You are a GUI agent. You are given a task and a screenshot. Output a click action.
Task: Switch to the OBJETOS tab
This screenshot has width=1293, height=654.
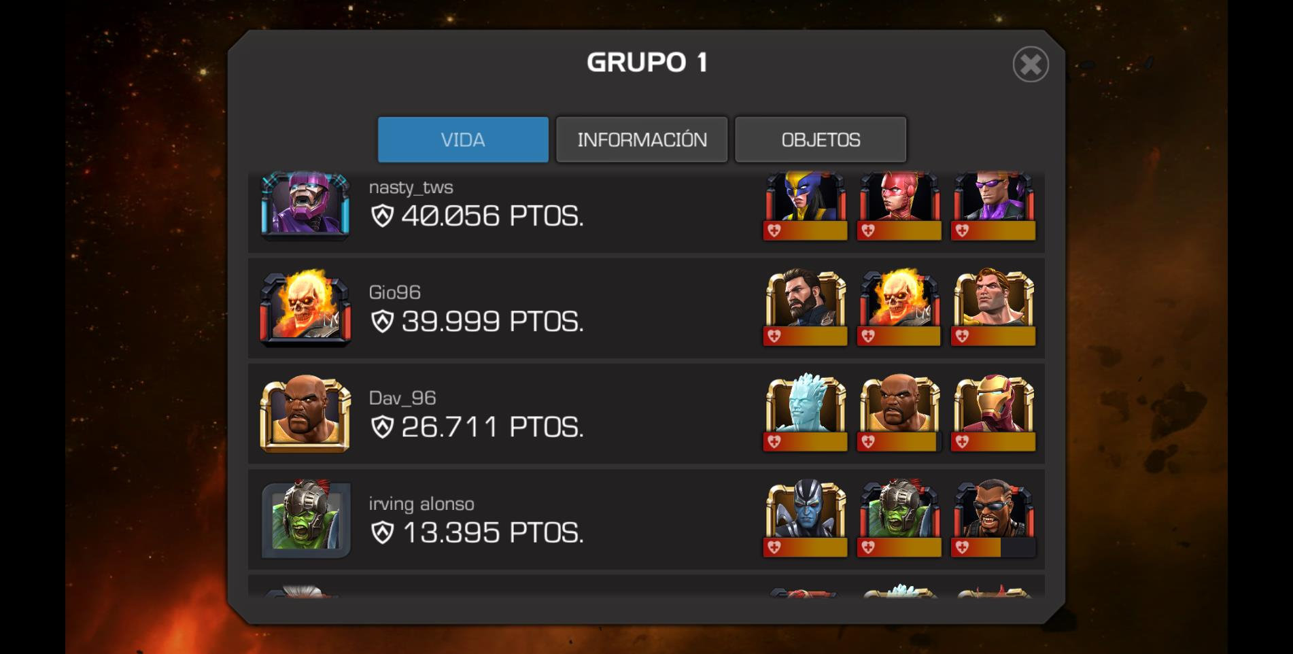(821, 139)
